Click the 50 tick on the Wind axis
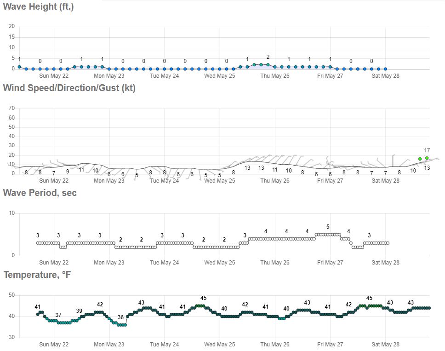This screenshot has height=351, width=445. click(x=11, y=127)
